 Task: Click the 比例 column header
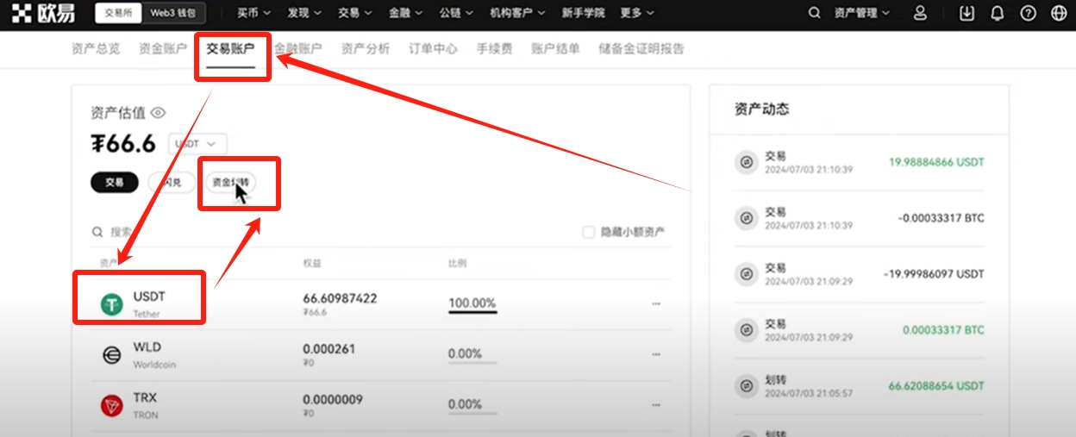click(457, 263)
